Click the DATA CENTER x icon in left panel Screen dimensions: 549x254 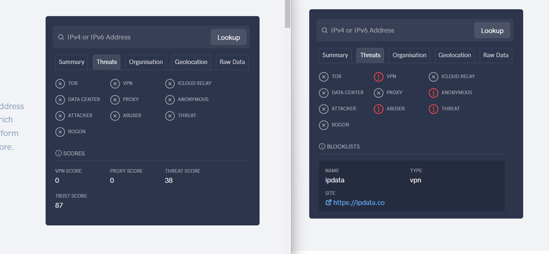click(x=60, y=100)
